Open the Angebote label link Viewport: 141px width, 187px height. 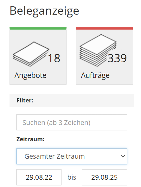[30, 76]
